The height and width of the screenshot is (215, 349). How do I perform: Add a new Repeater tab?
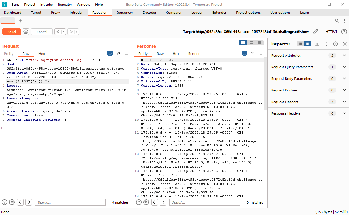tap(20, 21)
